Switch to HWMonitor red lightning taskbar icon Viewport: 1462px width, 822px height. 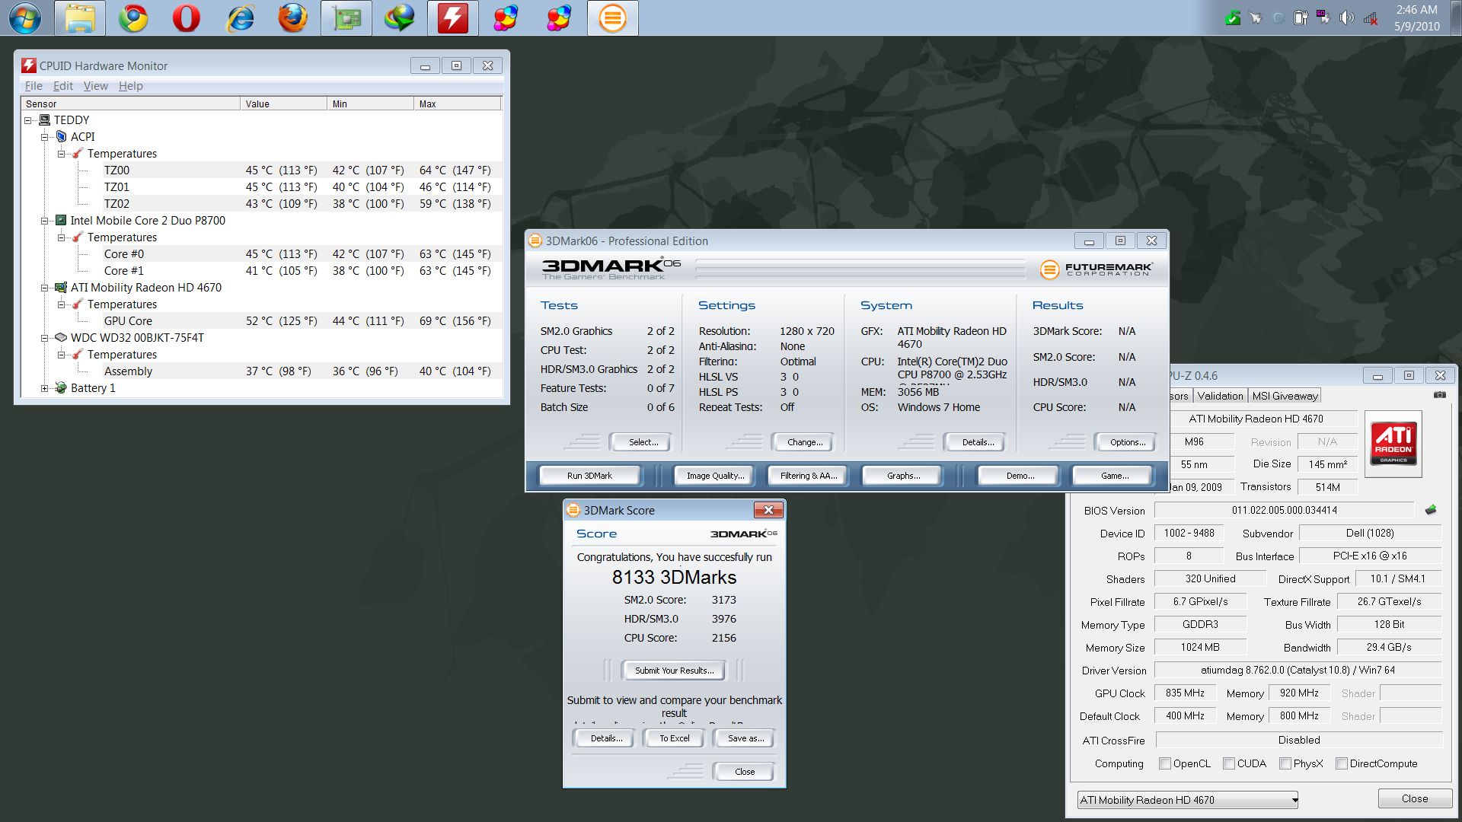tap(453, 18)
